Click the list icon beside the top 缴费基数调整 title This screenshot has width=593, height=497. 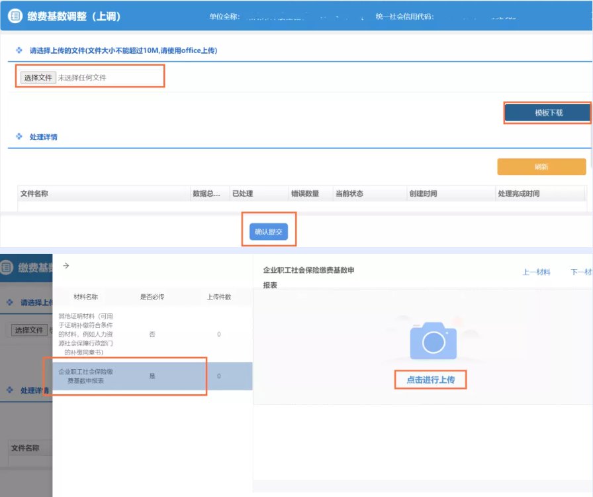click(15, 16)
